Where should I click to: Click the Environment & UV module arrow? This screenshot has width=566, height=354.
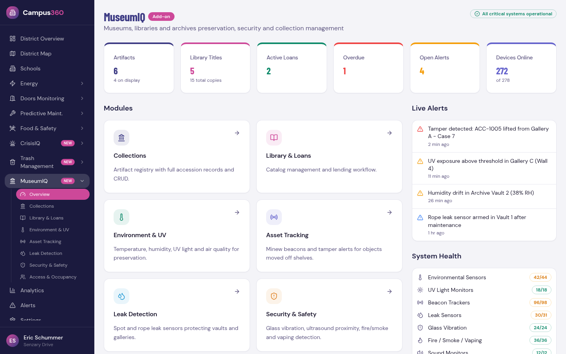click(x=237, y=212)
